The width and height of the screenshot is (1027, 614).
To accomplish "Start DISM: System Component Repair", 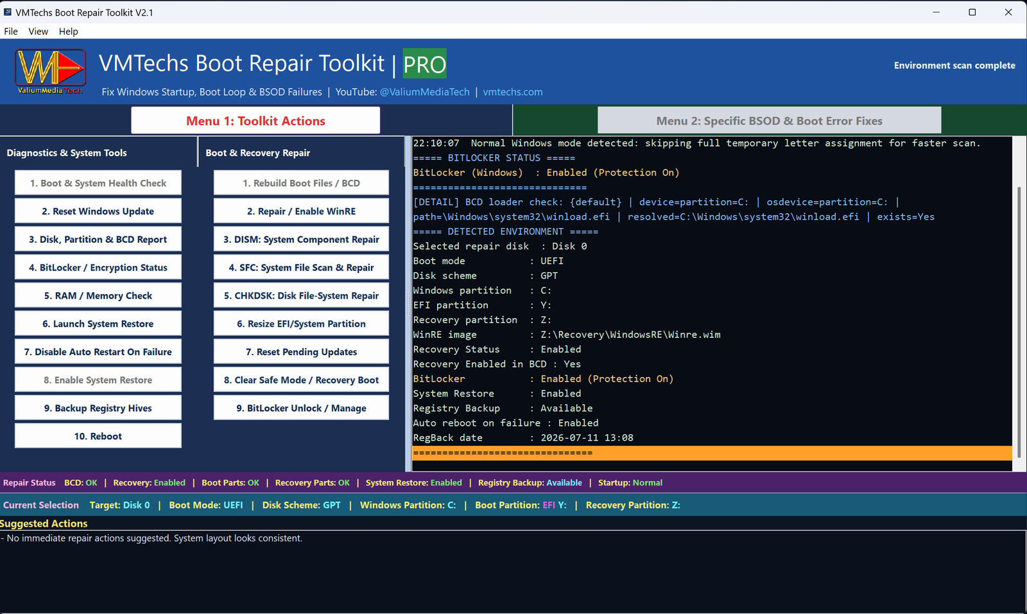I will (x=301, y=240).
